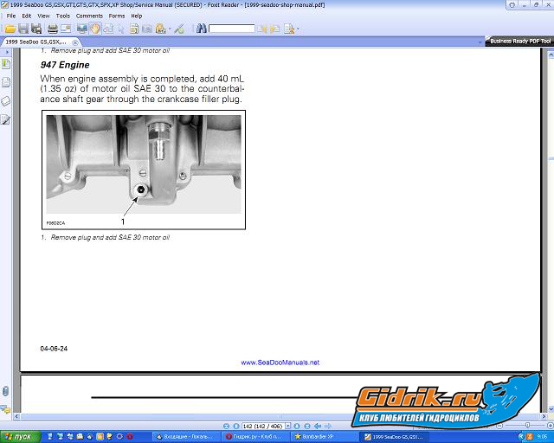Click the Business Ready PDF Tool banner
Image resolution: width=554 pixels, height=443 pixels.
(518, 42)
